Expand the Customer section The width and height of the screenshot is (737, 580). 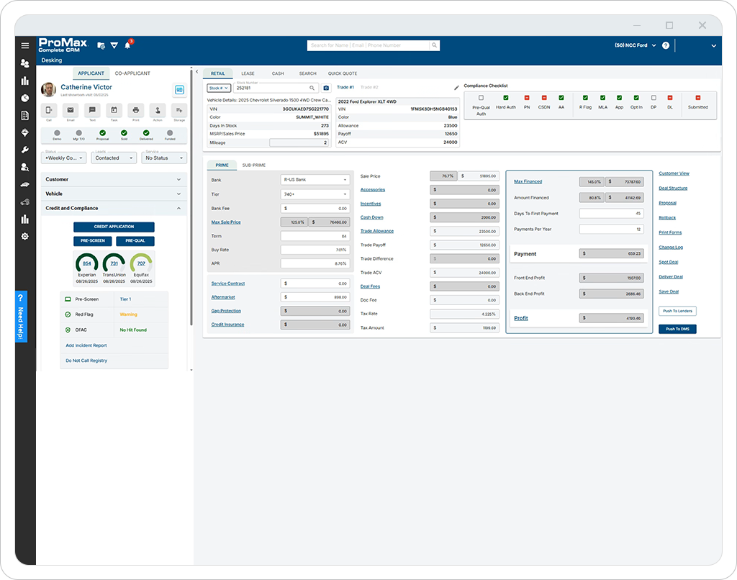click(x=114, y=180)
